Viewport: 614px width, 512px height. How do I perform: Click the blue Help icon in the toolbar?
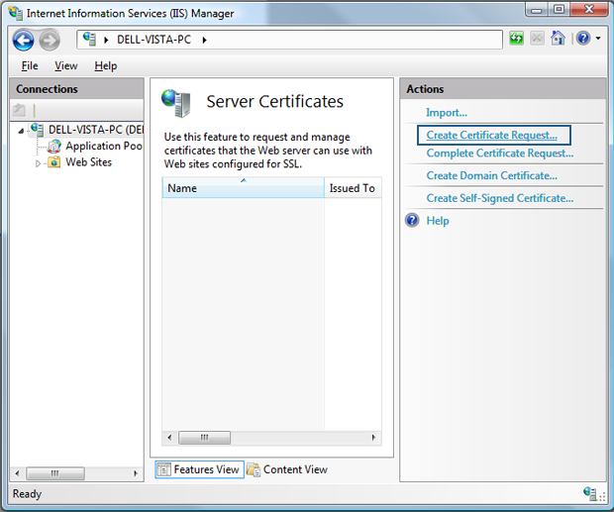tap(583, 39)
